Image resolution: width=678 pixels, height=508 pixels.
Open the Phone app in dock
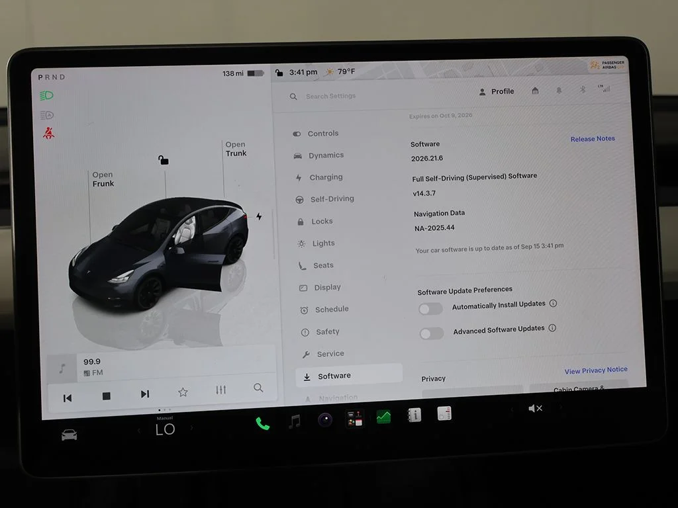pyautogui.click(x=262, y=423)
